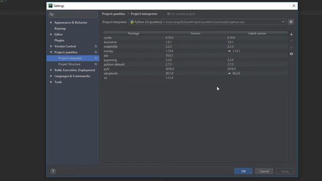Click the Project Interpreter breadcrumb heading

click(144, 14)
